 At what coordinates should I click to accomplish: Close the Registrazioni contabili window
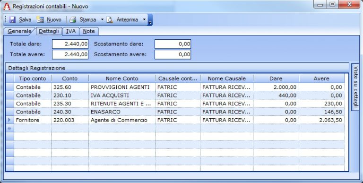[350, 4]
